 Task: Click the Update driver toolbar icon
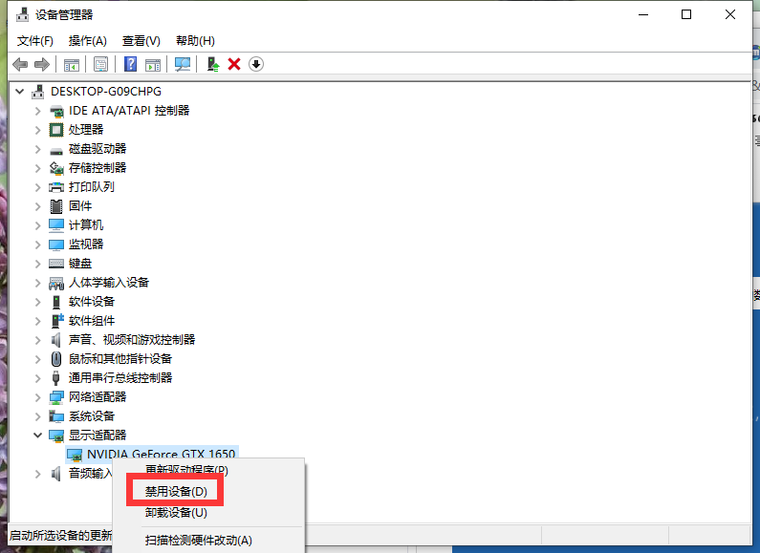pos(213,64)
